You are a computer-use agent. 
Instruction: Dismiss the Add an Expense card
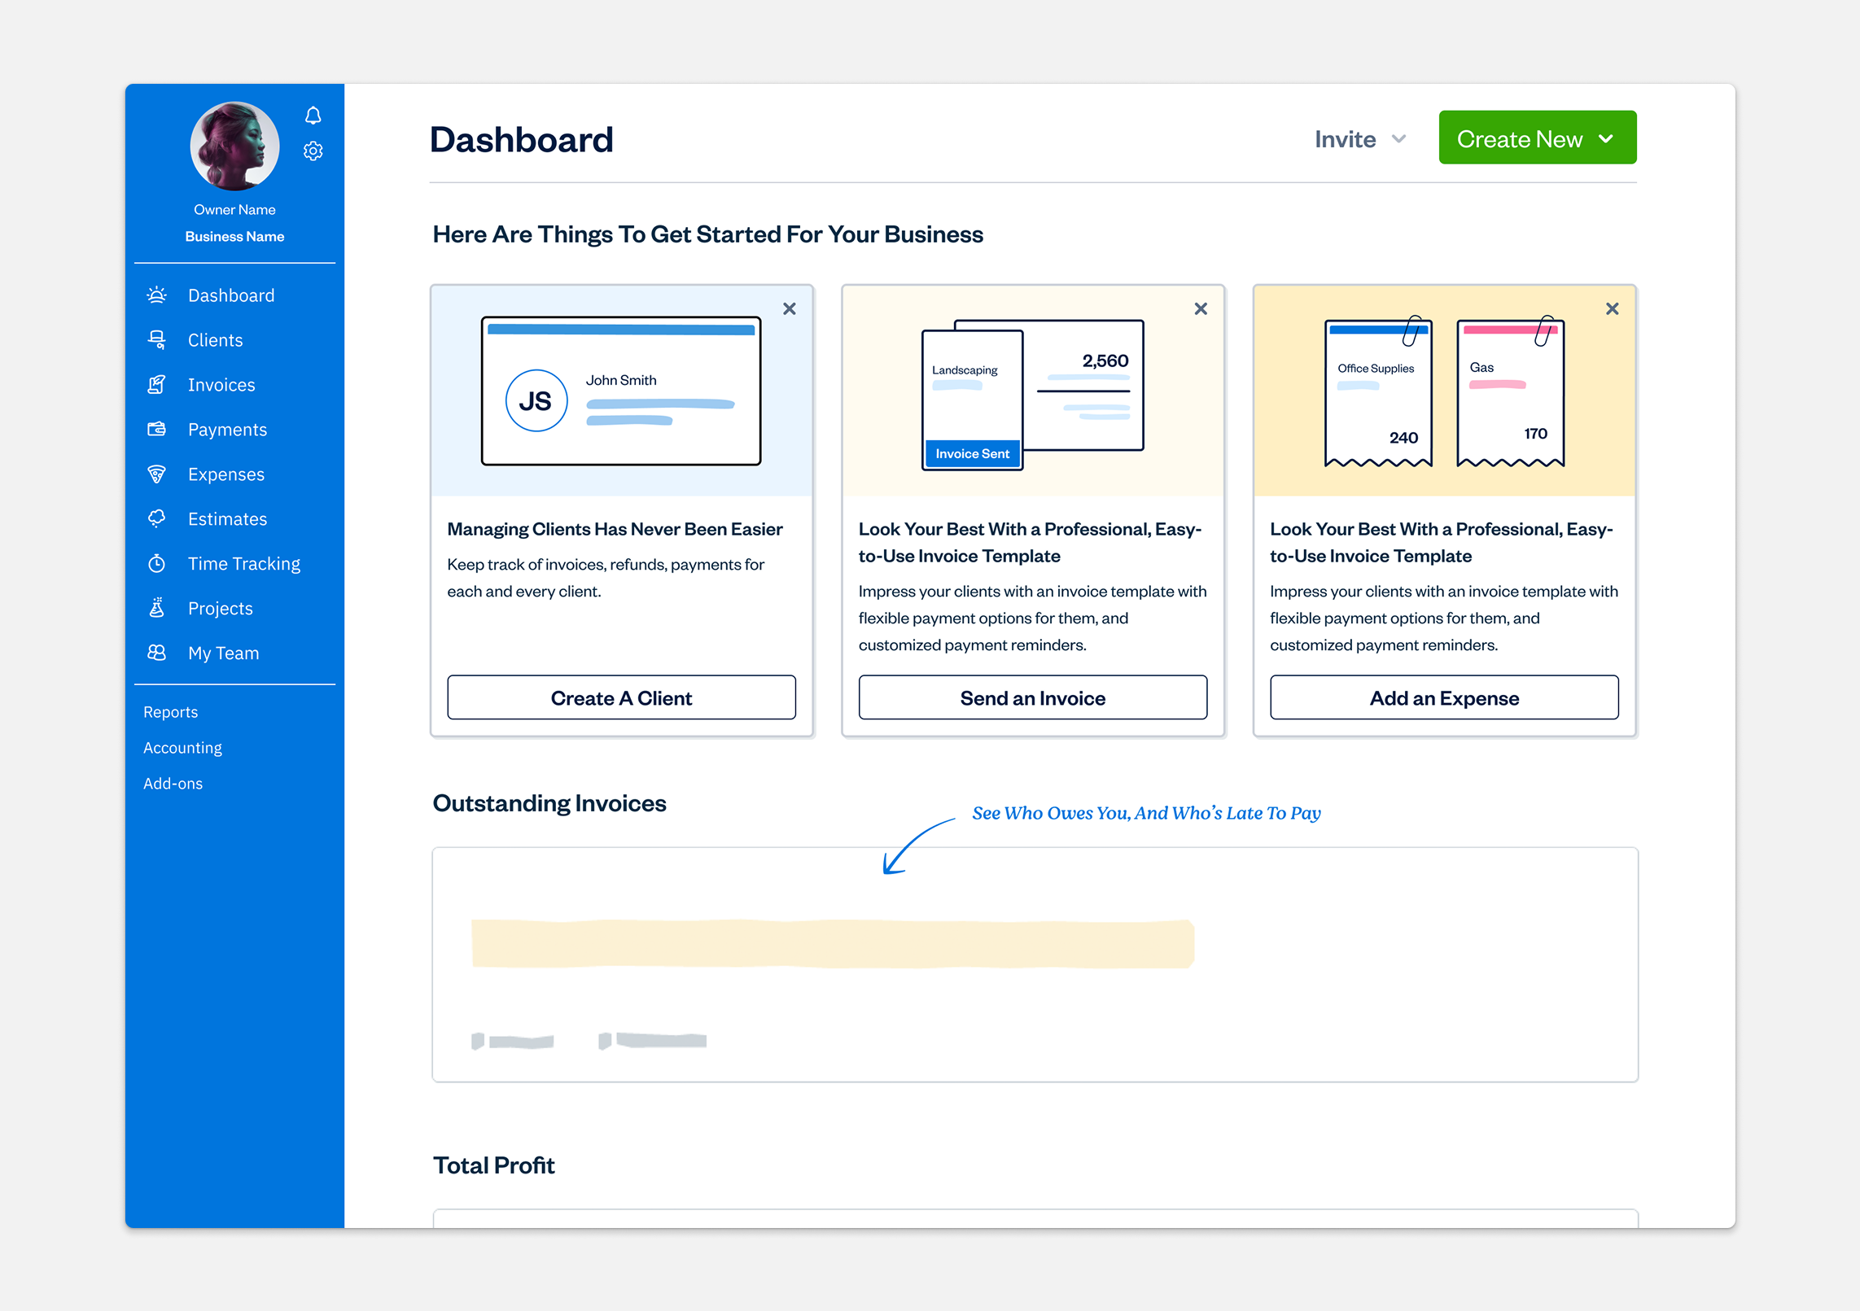coord(1611,309)
